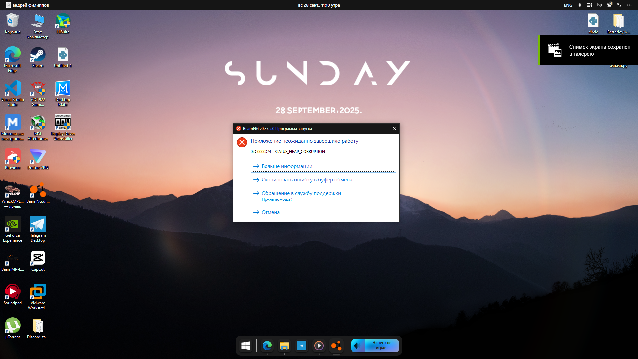
Task: Open the three-dots menu in top bar
Action: (629, 5)
